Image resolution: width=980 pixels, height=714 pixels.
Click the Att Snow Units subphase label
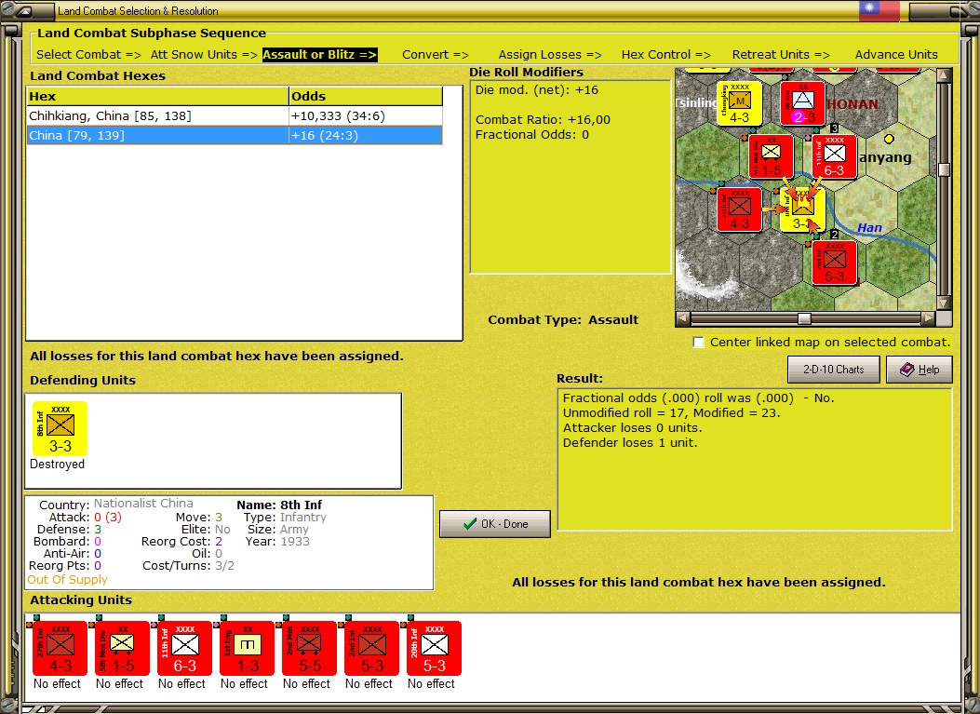204,54
